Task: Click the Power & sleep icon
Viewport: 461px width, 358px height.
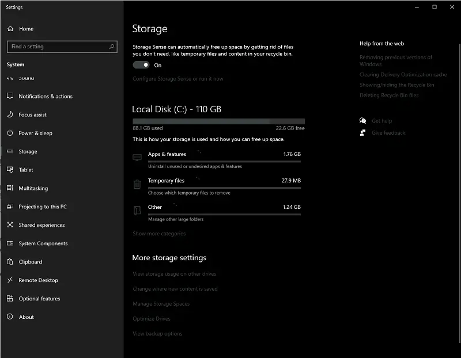Action: (11, 133)
